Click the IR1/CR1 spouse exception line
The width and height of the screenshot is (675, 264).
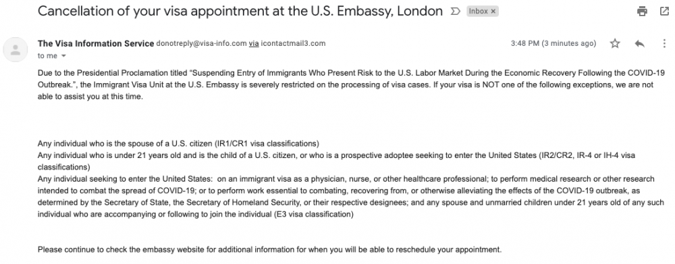pyautogui.click(x=179, y=143)
